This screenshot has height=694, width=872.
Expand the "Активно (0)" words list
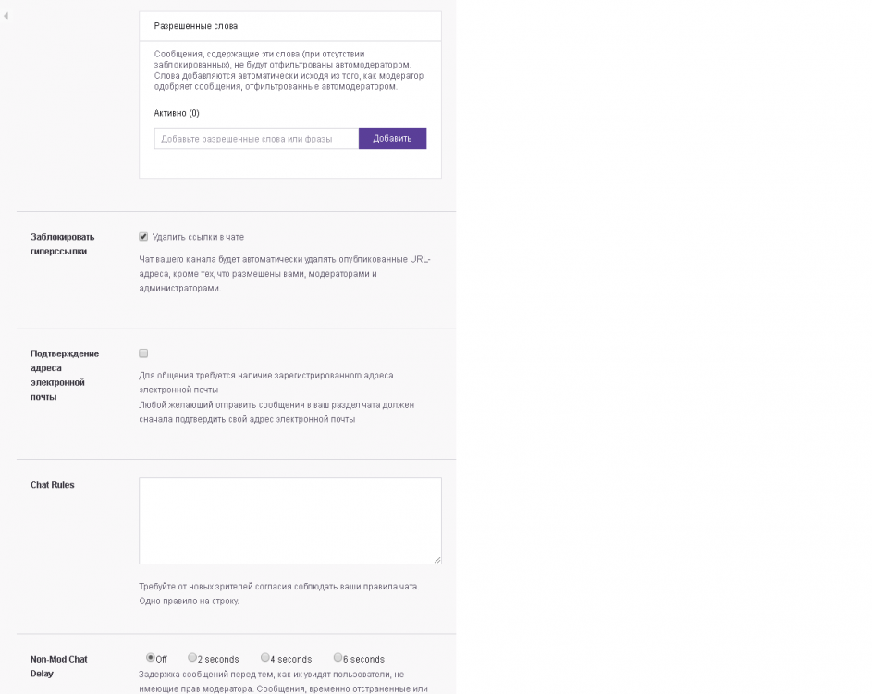pyautogui.click(x=174, y=112)
